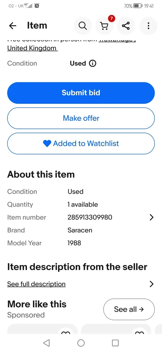Viewport: 162px width, 352px height.
Task: Tap the Android back navigation triangle
Action: (x=46, y=343)
